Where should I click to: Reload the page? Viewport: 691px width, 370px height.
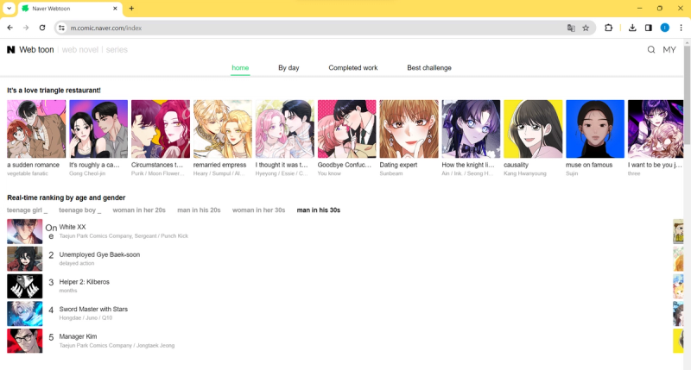[x=42, y=28]
